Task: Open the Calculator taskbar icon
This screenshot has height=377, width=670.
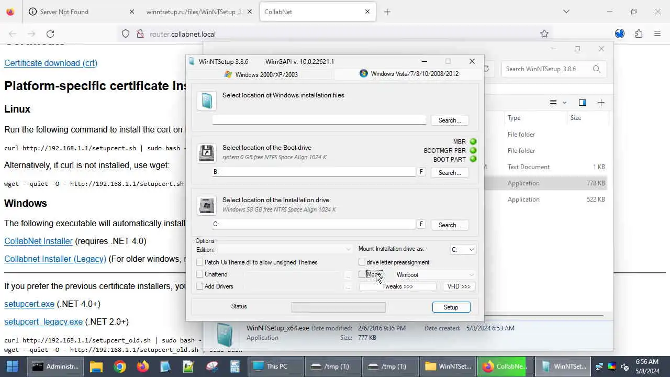Action: (235, 367)
